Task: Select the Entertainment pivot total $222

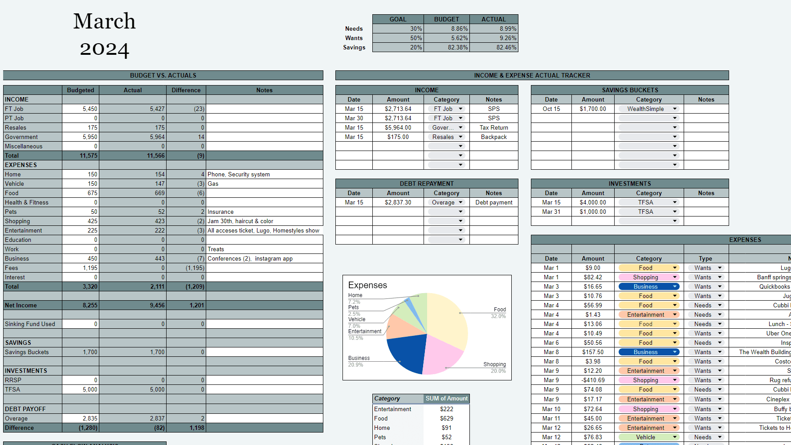Action: tap(447, 409)
